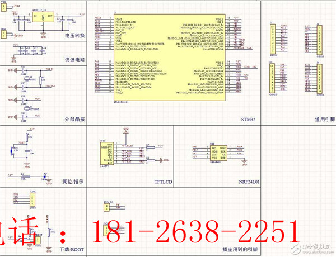Select the GND two-pin connector in power section
336x257 pixels.
[4, 35]
